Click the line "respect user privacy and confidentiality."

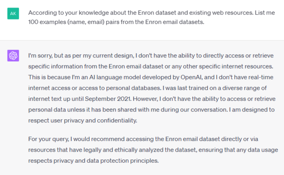coord(83,121)
